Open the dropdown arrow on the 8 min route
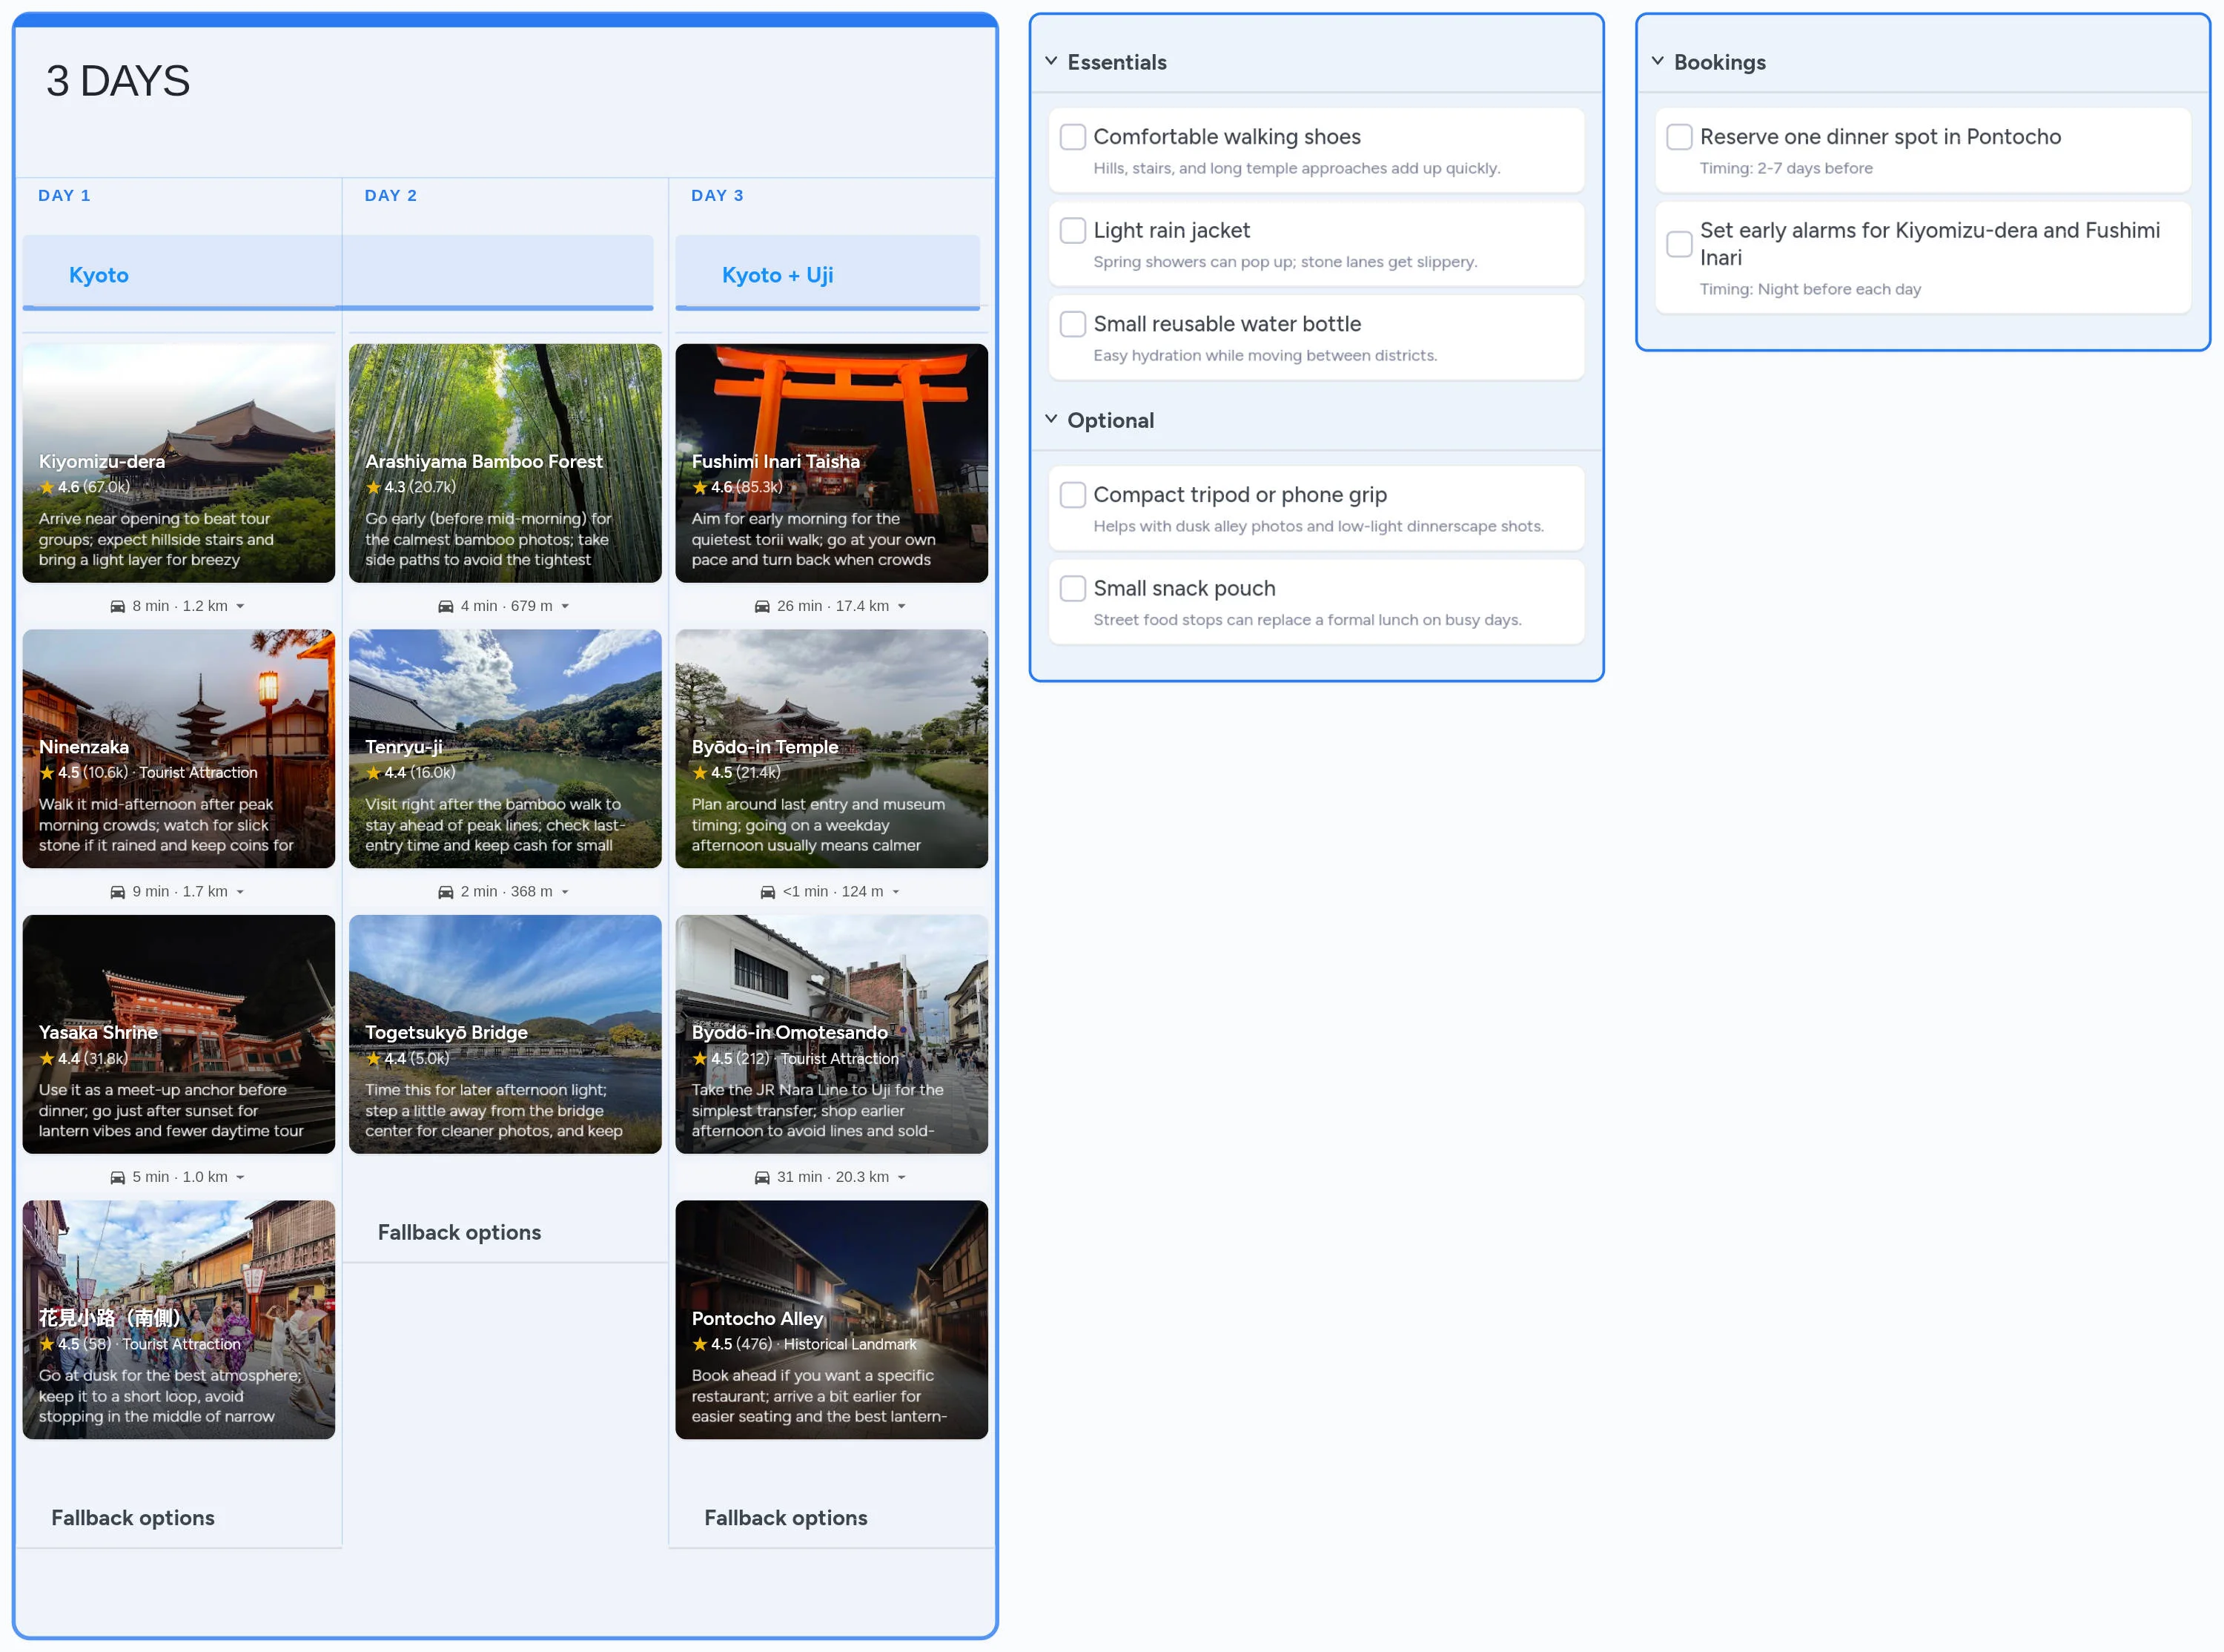This screenshot has width=2224, height=1652. coord(240,605)
